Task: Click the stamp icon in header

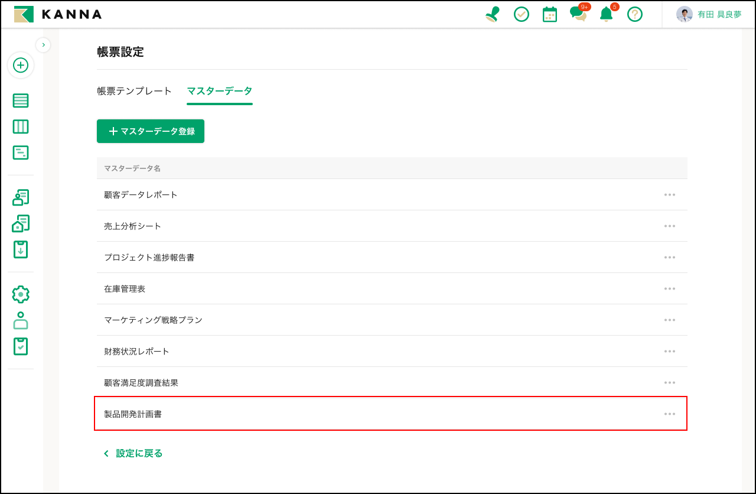Action: [x=492, y=14]
